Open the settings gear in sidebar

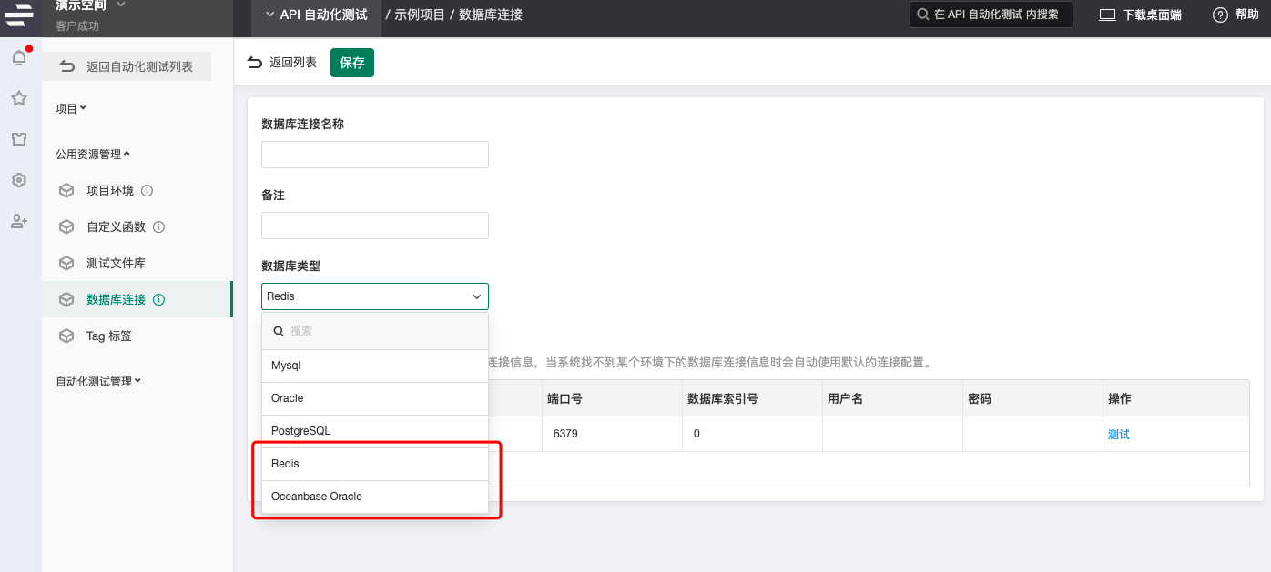point(19,180)
